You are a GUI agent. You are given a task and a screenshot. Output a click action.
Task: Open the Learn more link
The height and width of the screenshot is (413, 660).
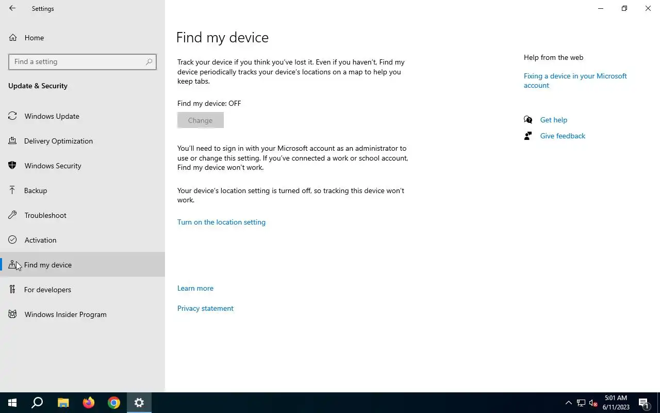[195, 288]
